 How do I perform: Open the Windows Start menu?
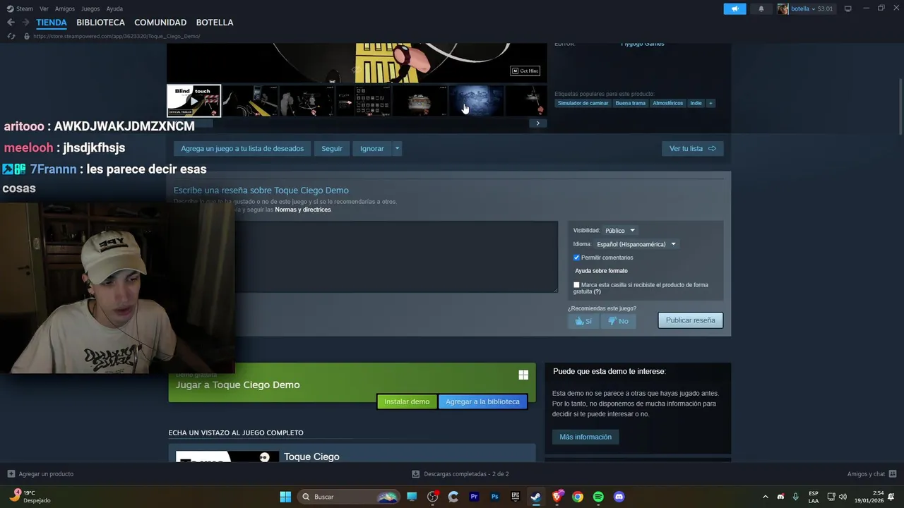tap(285, 497)
